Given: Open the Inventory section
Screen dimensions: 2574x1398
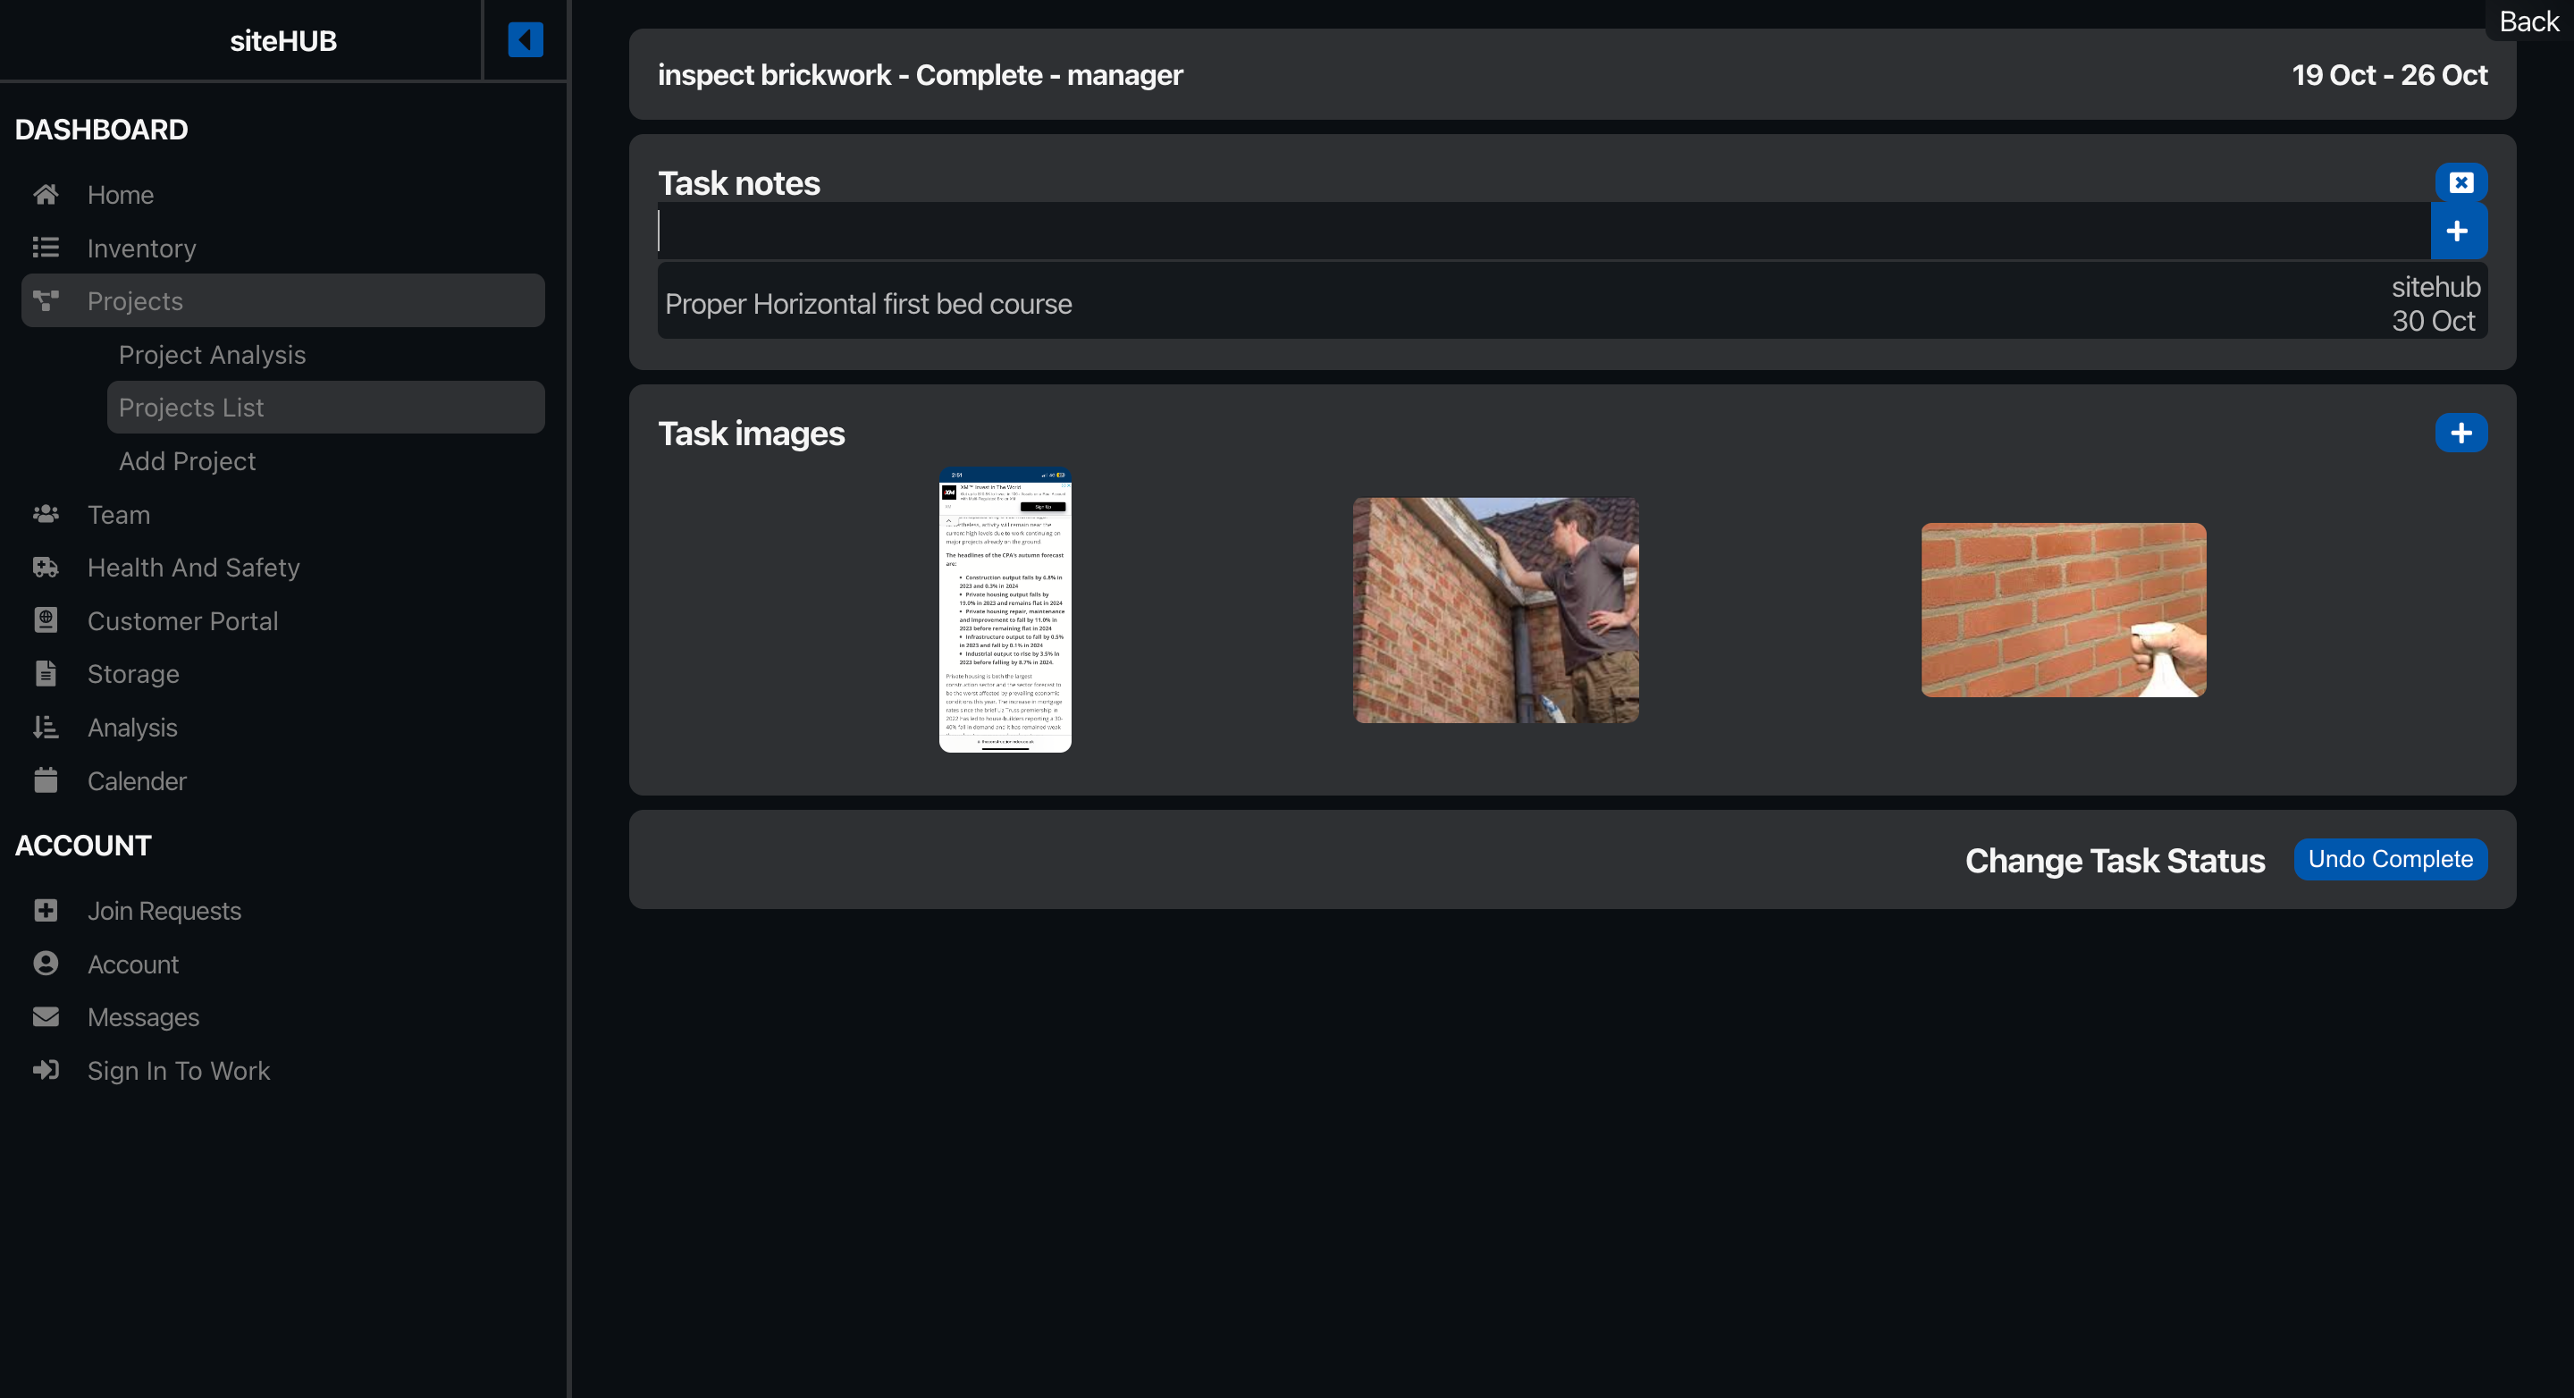Looking at the screenshot, I should (x=141, y=246).
